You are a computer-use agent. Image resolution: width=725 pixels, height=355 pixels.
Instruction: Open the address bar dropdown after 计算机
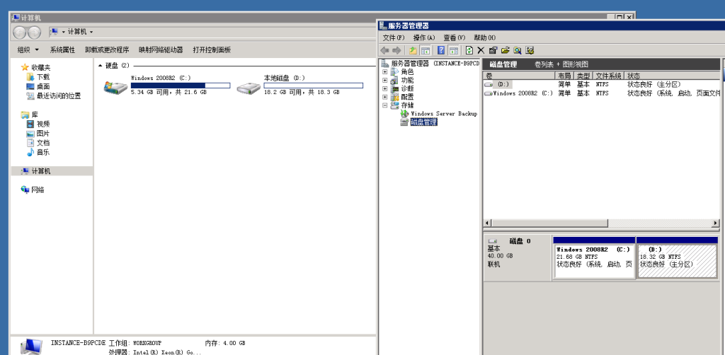[x=91, y=32]
